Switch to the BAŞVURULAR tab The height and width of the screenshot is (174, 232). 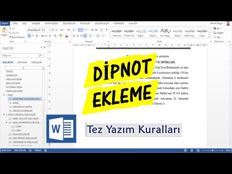(69, 24)
